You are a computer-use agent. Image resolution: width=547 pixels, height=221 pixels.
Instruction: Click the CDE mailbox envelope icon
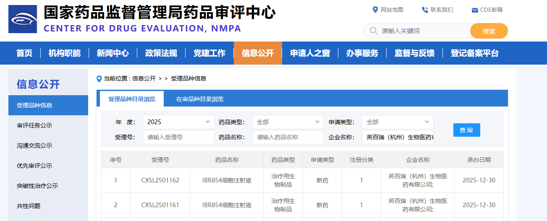(x=475, y=10)
